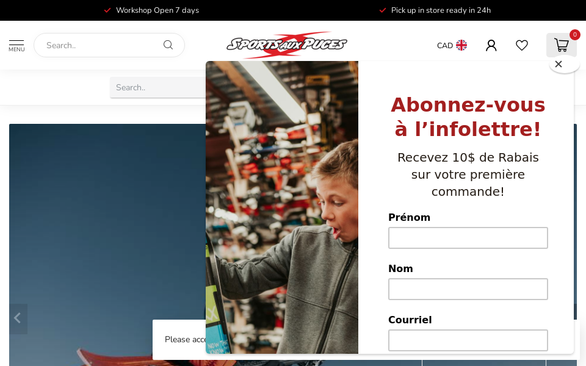The width and height of the screenshot is (586, 366).
Task: Click the boy in store image
Action: 282,207
